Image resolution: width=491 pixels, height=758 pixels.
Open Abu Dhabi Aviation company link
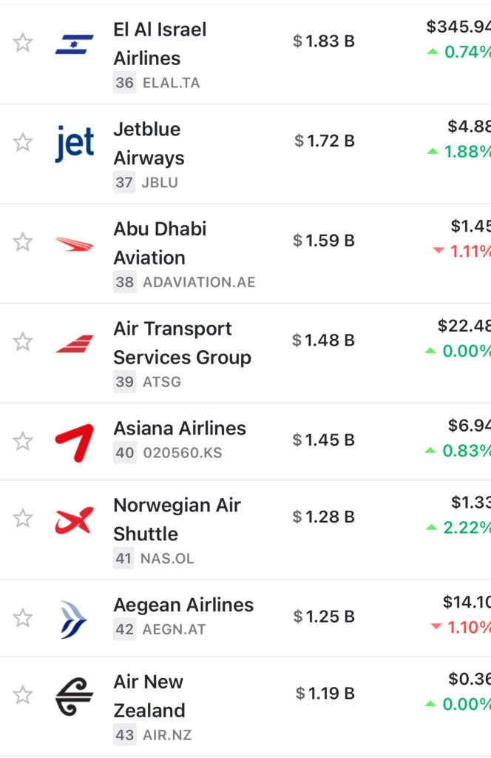click(x=160, y=243)
